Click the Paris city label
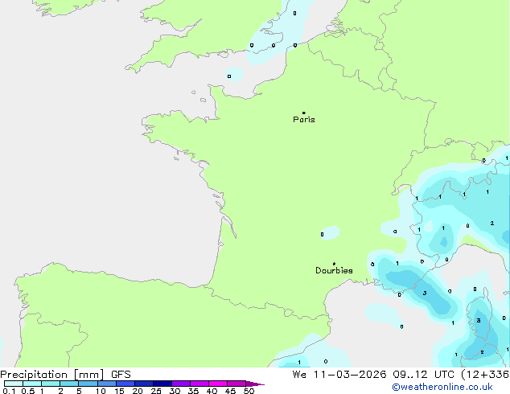The image size is (510, 394). point(304,120)
